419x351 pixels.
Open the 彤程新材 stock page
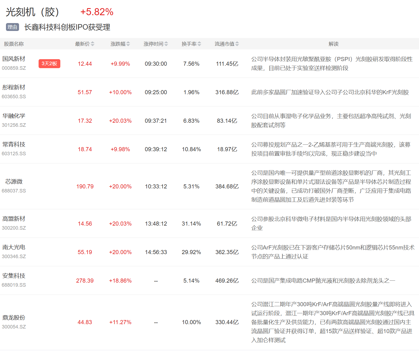coord(14,87)
